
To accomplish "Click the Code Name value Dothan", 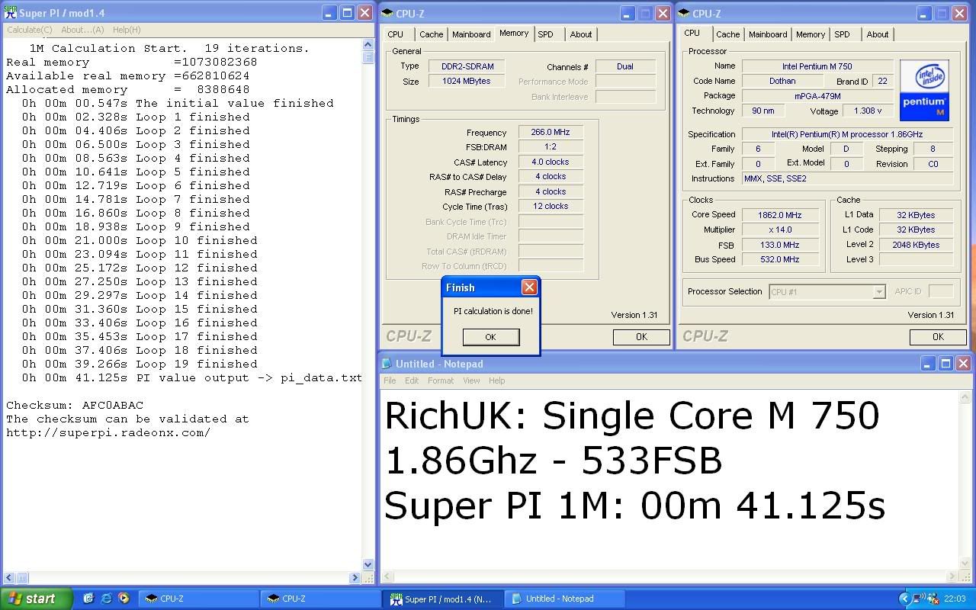I will tap(782, 81).
